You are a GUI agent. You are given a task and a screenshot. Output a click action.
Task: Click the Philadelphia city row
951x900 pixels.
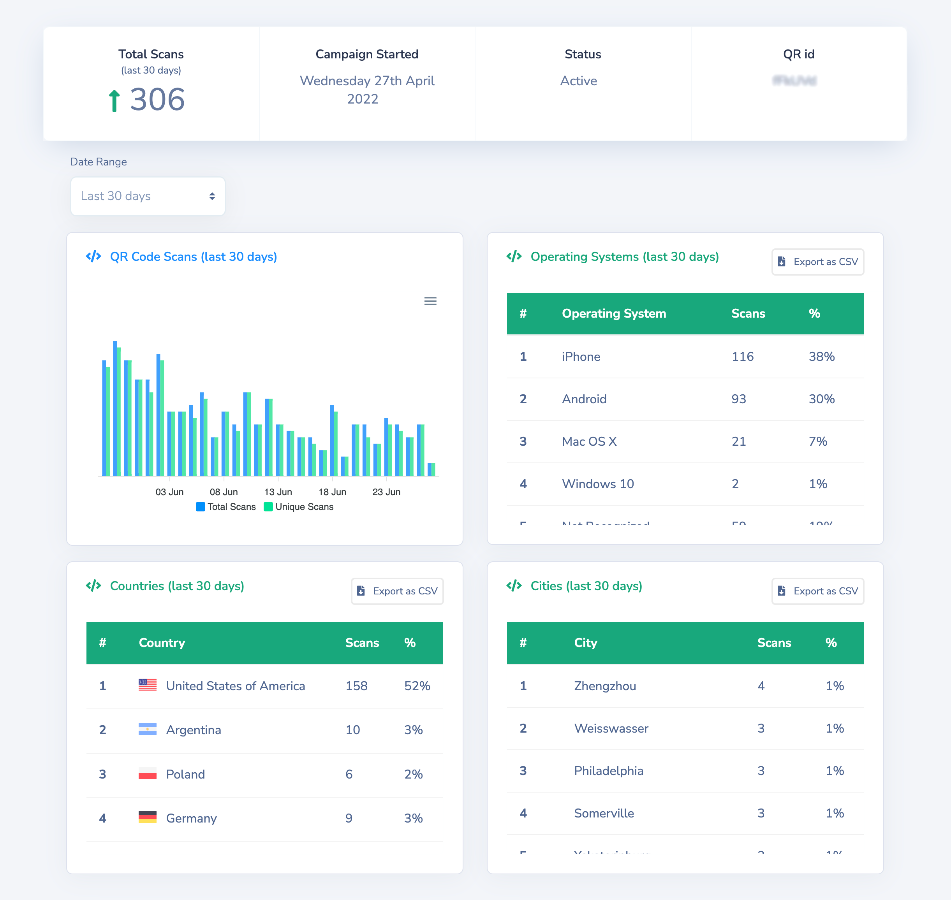(685, 770)
